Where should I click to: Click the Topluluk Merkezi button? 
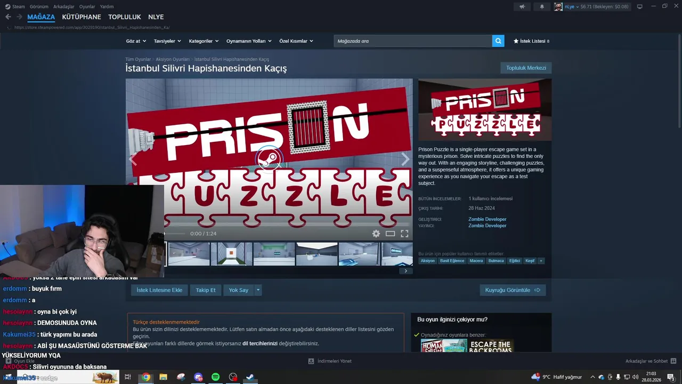pyautogui.click(x=526, y=68)
